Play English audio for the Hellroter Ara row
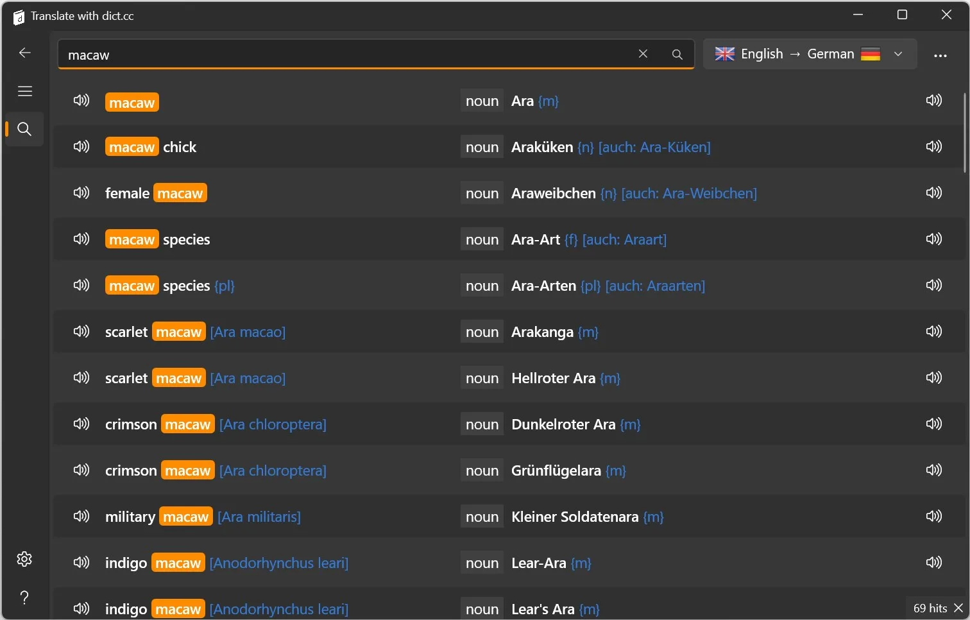 [81, 378]
